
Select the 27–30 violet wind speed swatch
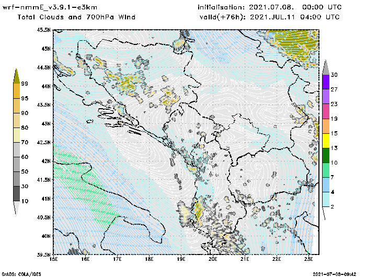pyautogui.click(x=326, y=82)
